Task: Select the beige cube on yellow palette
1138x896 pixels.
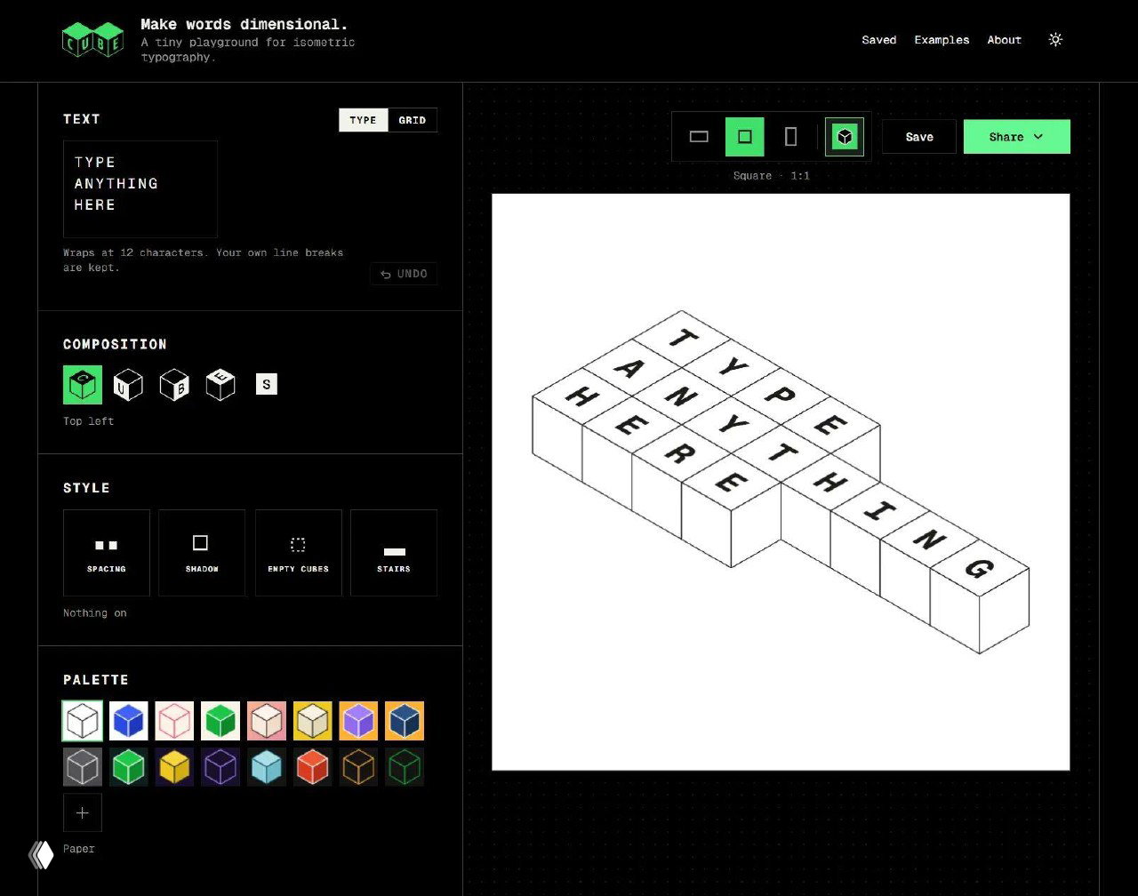Action: tap(313, 721)
